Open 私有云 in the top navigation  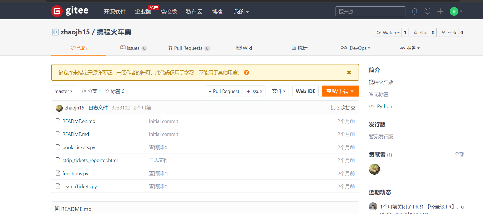click(194, 12)
